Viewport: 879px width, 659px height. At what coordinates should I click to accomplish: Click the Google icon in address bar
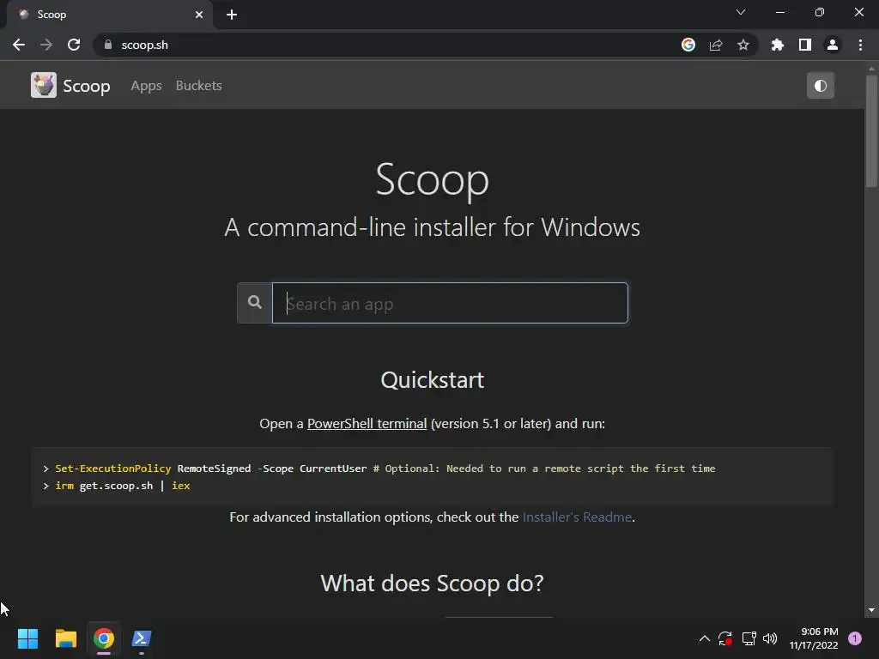click(688, 45)
